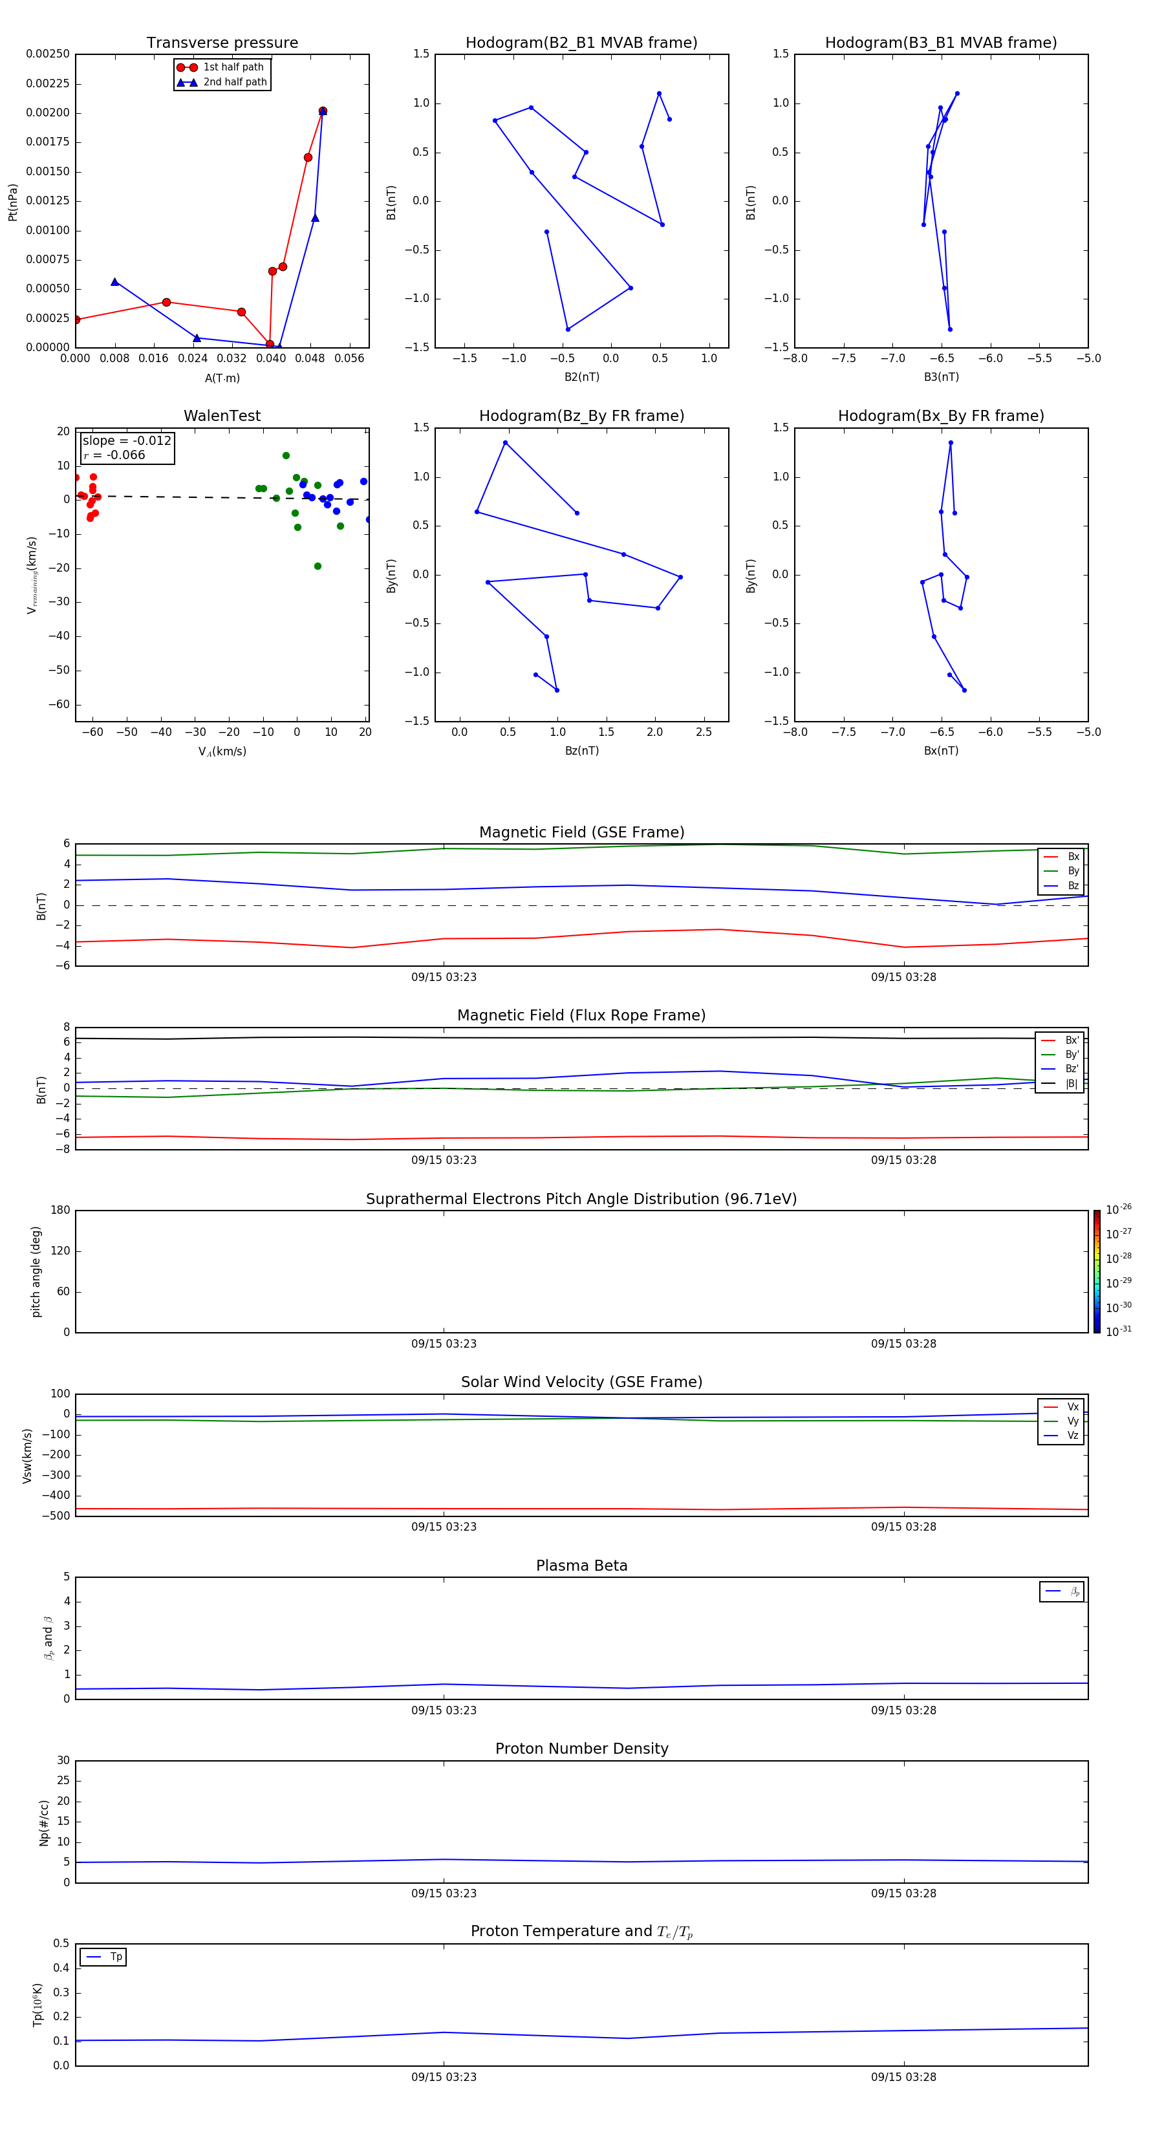Select the 'Hodogram(Bz_By FR frame)' title

click(x=581, y=416)
